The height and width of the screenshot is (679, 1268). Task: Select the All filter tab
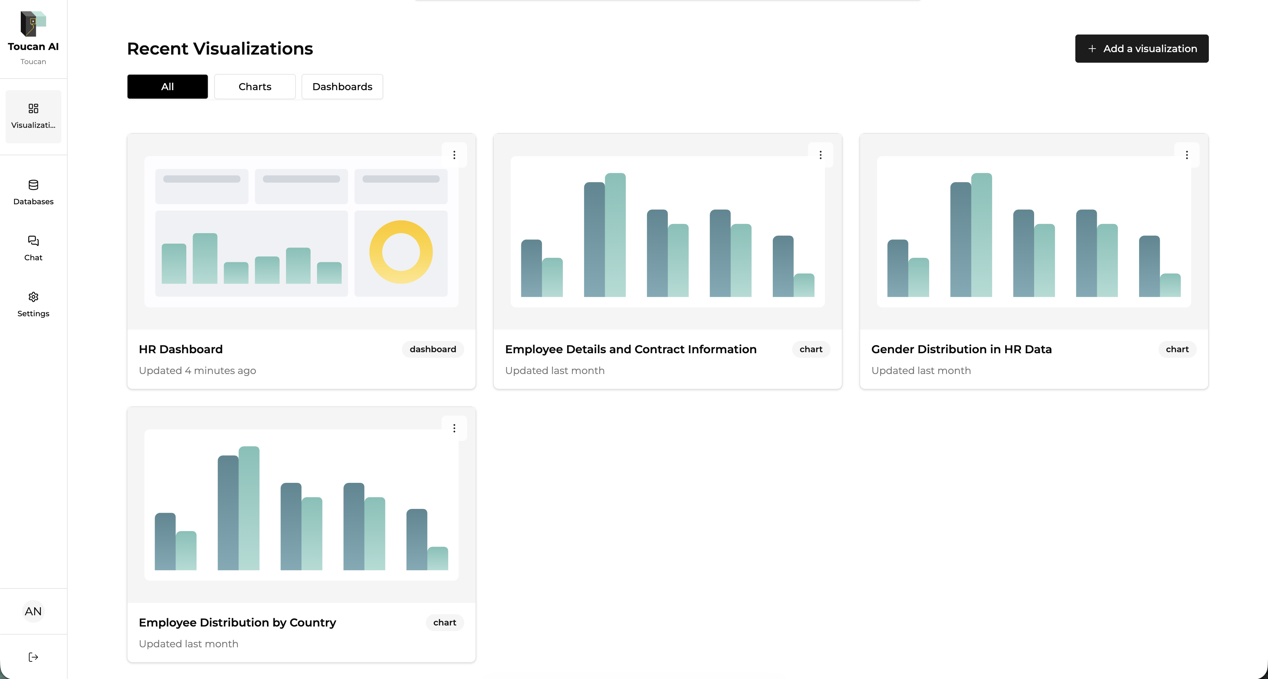click(167, 87)
